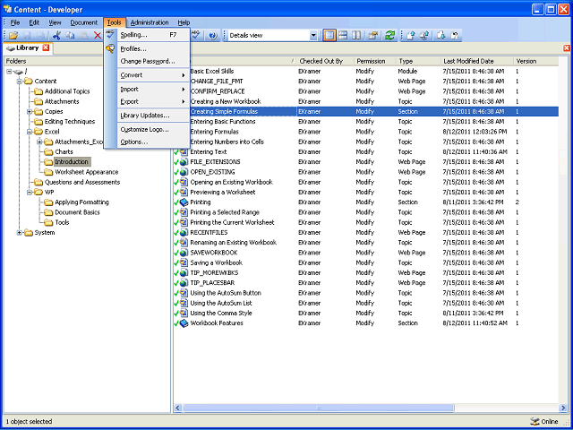Click the globe icon beside SAVEWORKBOOK
Viewport: 573px width, 430px height.
[184, 253]
